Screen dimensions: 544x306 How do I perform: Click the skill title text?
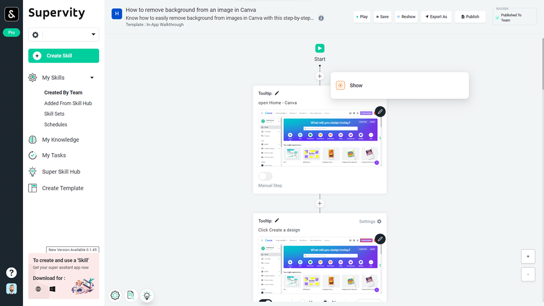click(191, 10)
